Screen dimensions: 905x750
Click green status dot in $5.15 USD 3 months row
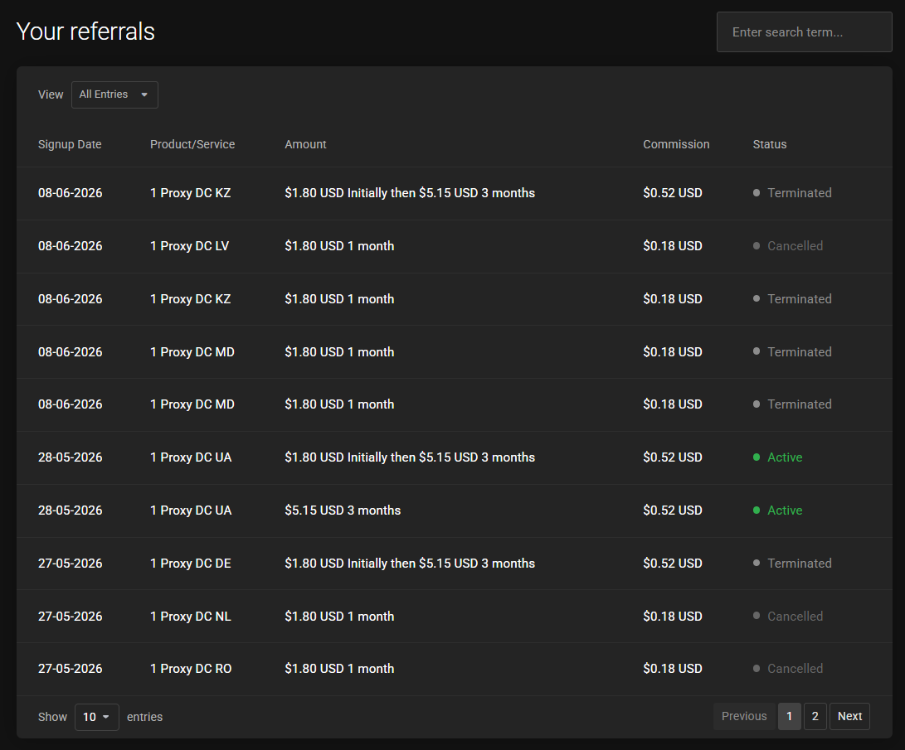[756, 510]
